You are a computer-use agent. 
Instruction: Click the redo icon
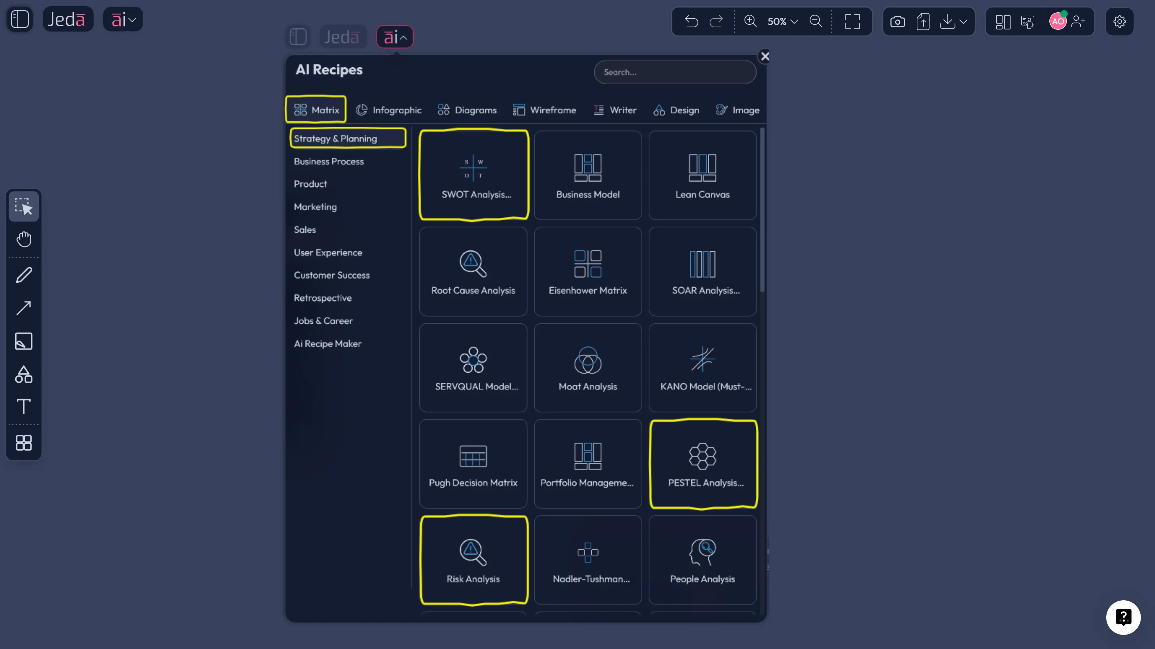(716, 21)
